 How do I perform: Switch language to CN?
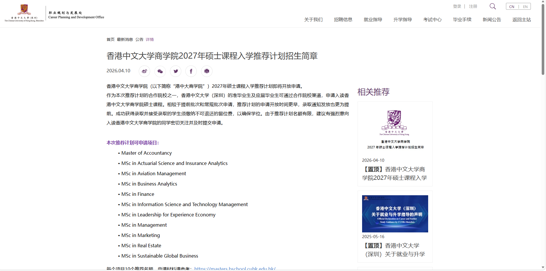(512, 7)
